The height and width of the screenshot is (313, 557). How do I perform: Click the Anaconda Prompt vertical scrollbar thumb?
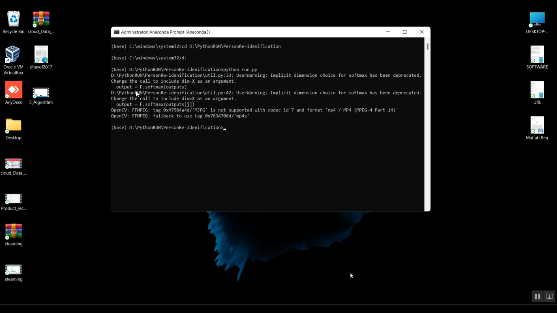[428, 47]
